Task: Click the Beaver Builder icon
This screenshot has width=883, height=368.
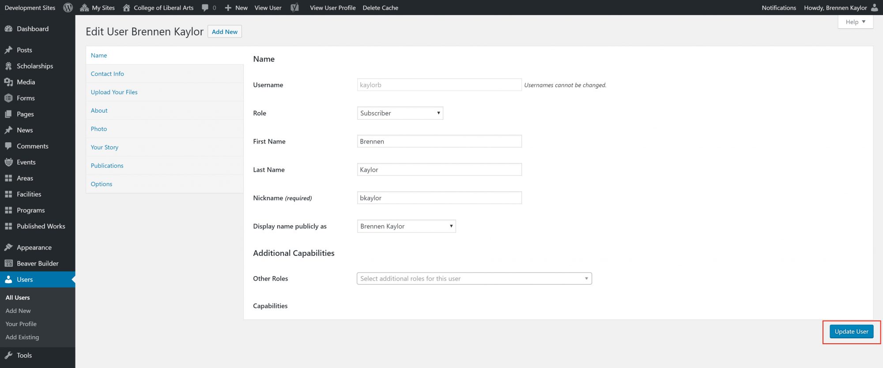Action: tap(8, 263)
